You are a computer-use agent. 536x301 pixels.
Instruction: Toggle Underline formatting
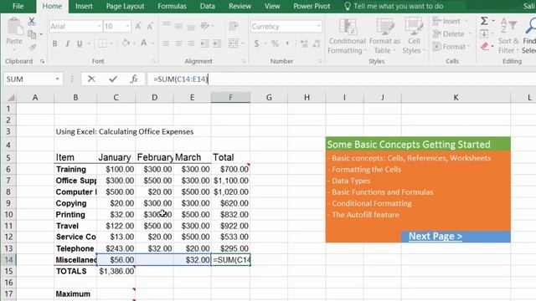click(80, 43)
